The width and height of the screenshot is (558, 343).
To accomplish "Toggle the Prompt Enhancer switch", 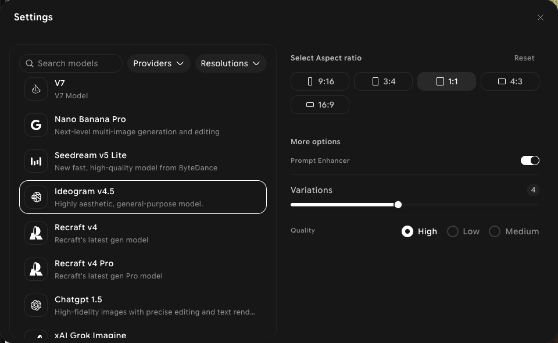I will click(x=530, y=160).
